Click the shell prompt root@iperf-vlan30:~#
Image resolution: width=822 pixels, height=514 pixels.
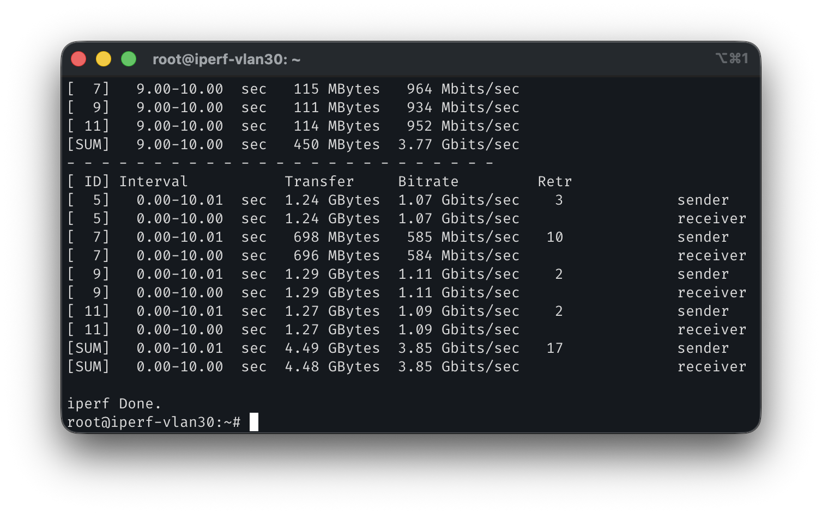click(154, 422)
